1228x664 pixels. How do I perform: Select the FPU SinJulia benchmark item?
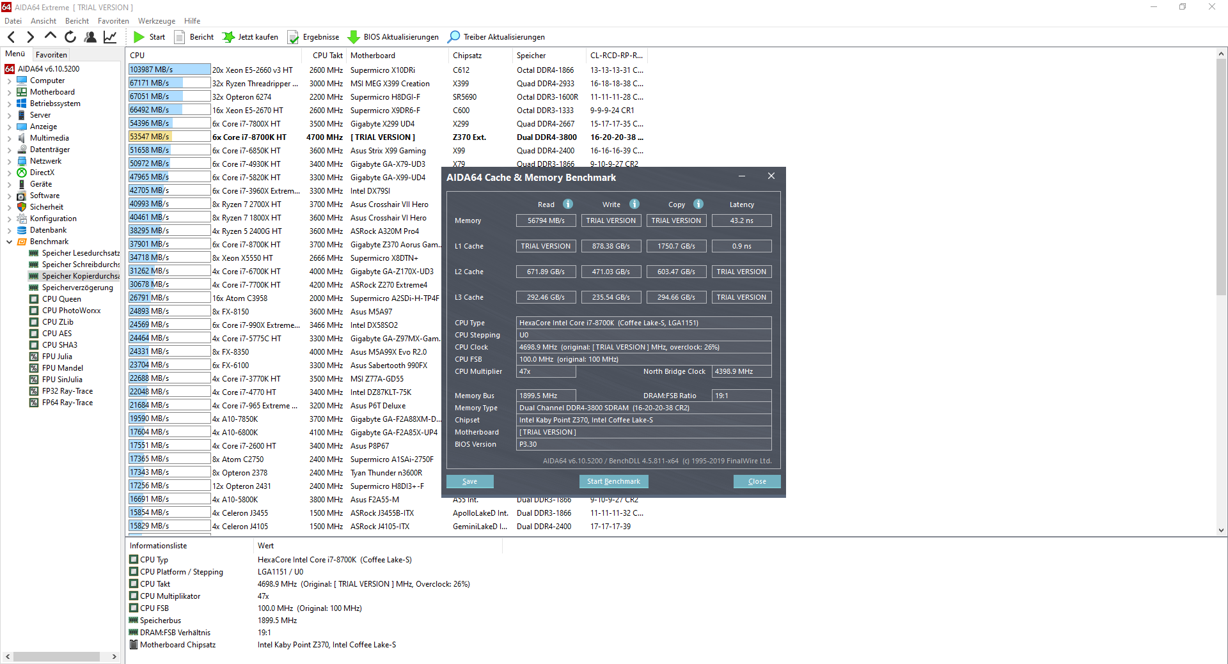click(62, 380)
